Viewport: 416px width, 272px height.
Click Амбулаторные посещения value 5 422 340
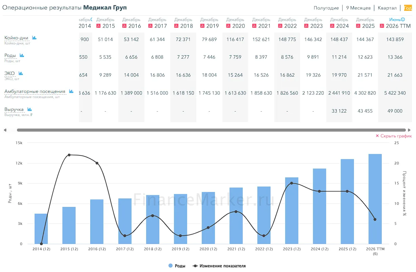(x=395, y=93)
